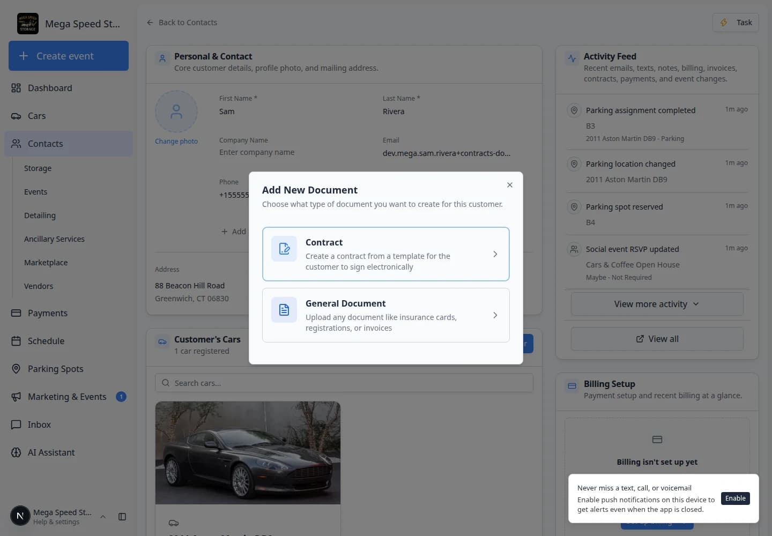Click the Back to Contacts link
Screen dimensions: 772x536
[182, 23]
